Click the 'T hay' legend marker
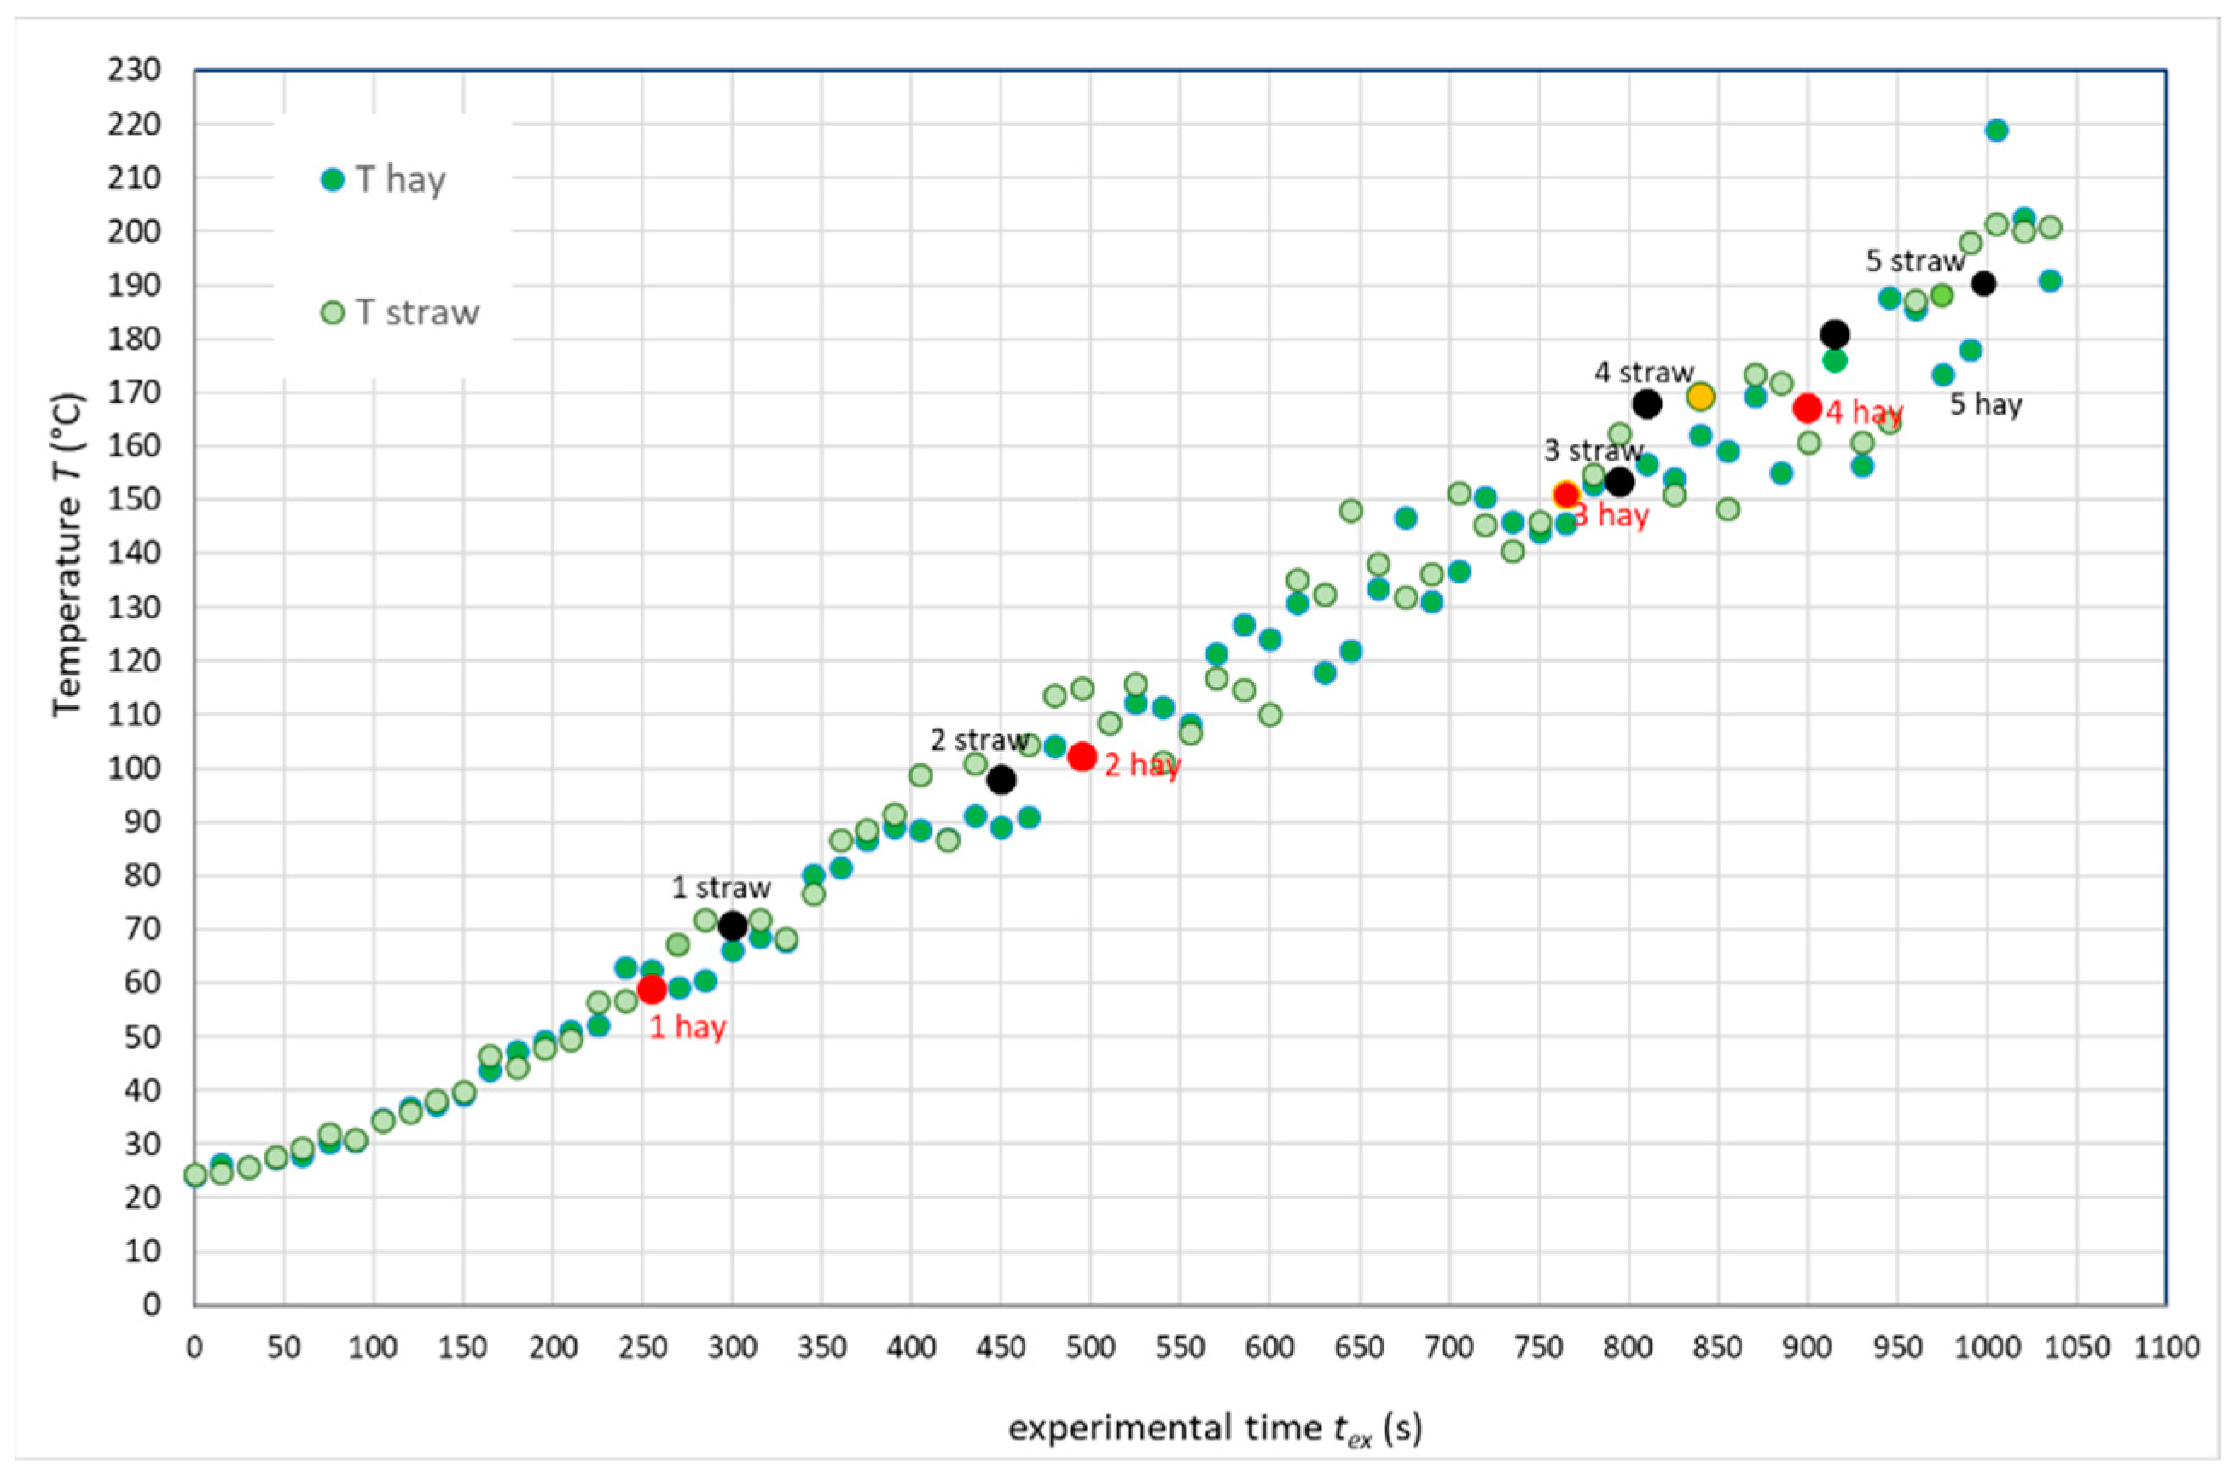Viewport: 2235px width, 1480px height. pyautogui.click(x=332, y=179)
